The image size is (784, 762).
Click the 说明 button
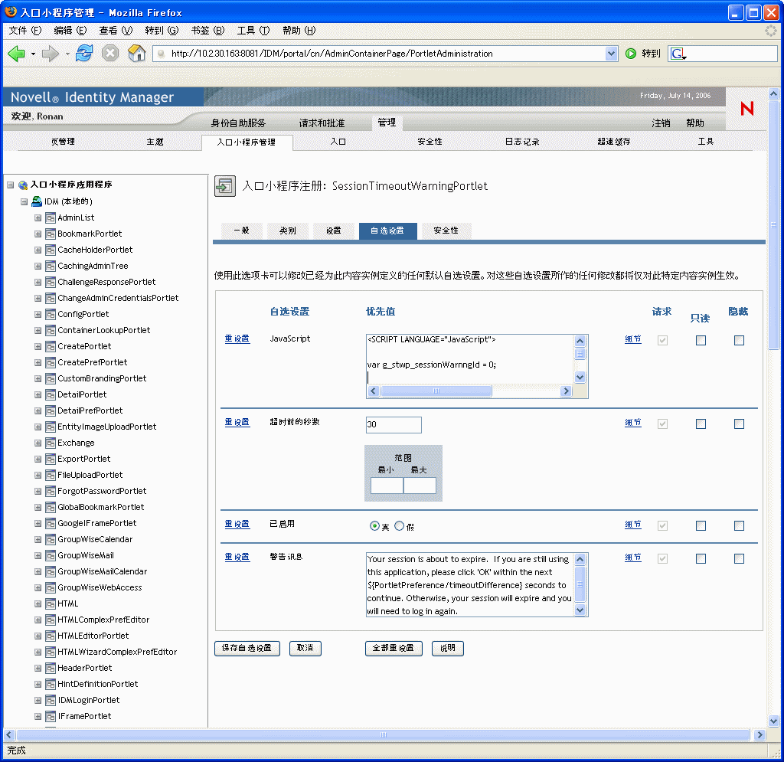(x=447, y=648)
